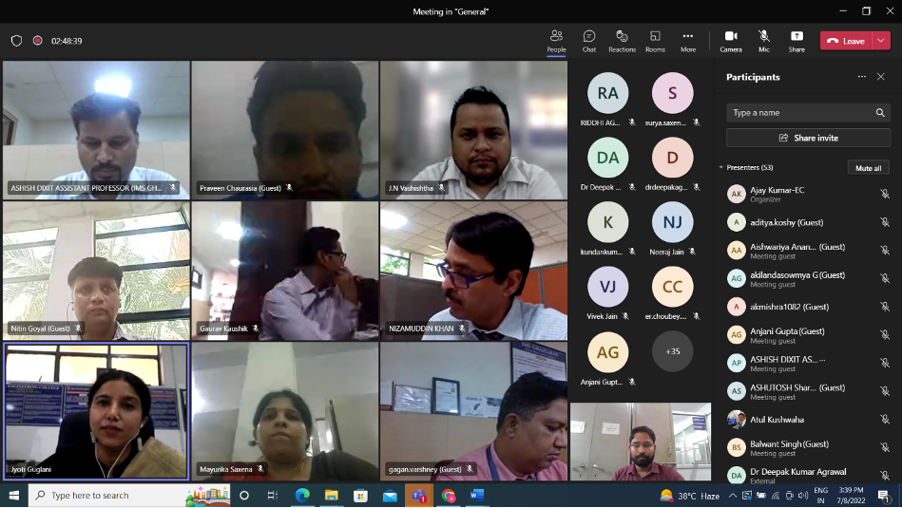This screenshot has width=902, height=508.
Task: Open Participants panel more options
Action: tap(862, 77)
